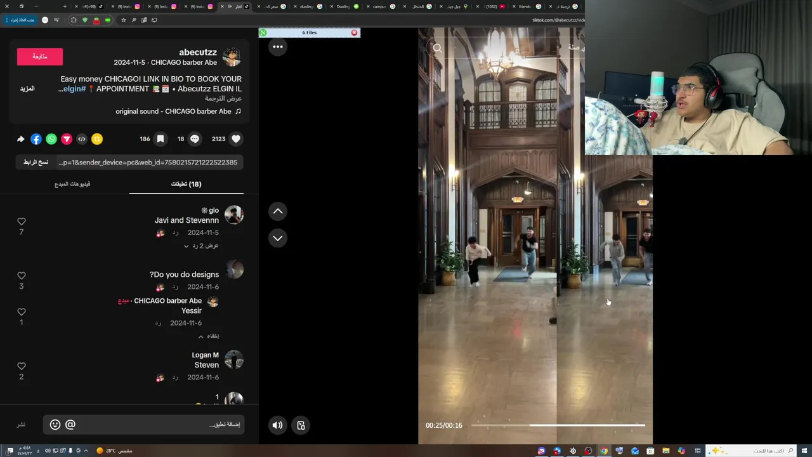Click the green icon on 6 Files bar

pos(263,32)
